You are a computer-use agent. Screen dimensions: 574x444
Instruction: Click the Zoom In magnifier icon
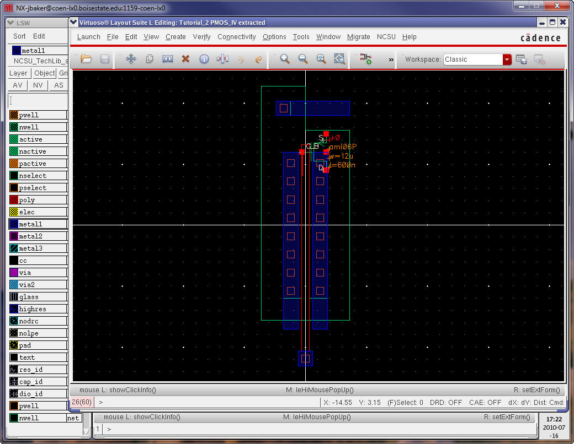click(x=285, y=59)
